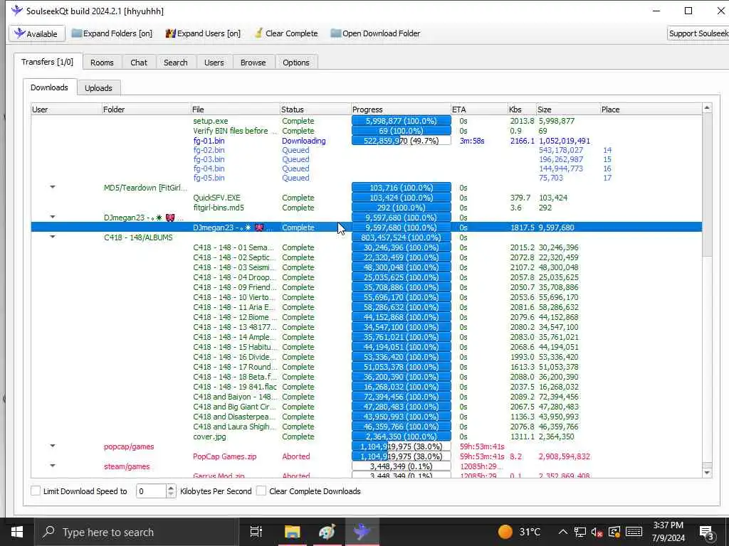Sort by the Folder column header
The image size is (729, 546).
click(x=146, y=109)
